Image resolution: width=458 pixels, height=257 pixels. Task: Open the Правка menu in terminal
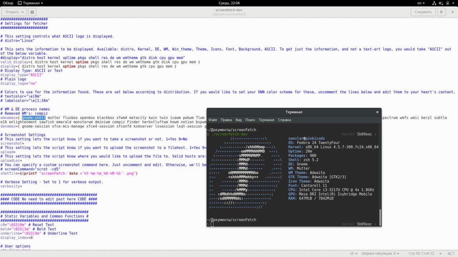click(226, 120)
